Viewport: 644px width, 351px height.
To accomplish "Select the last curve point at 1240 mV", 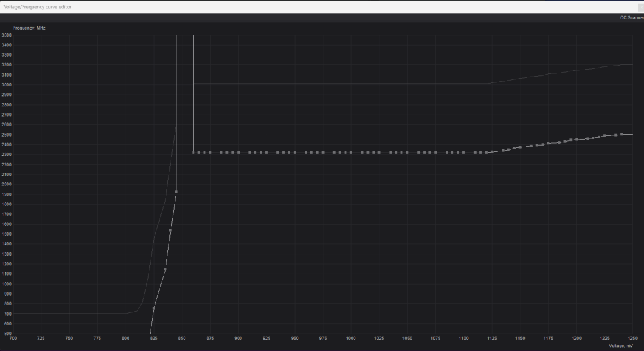I will pos(621,134).
